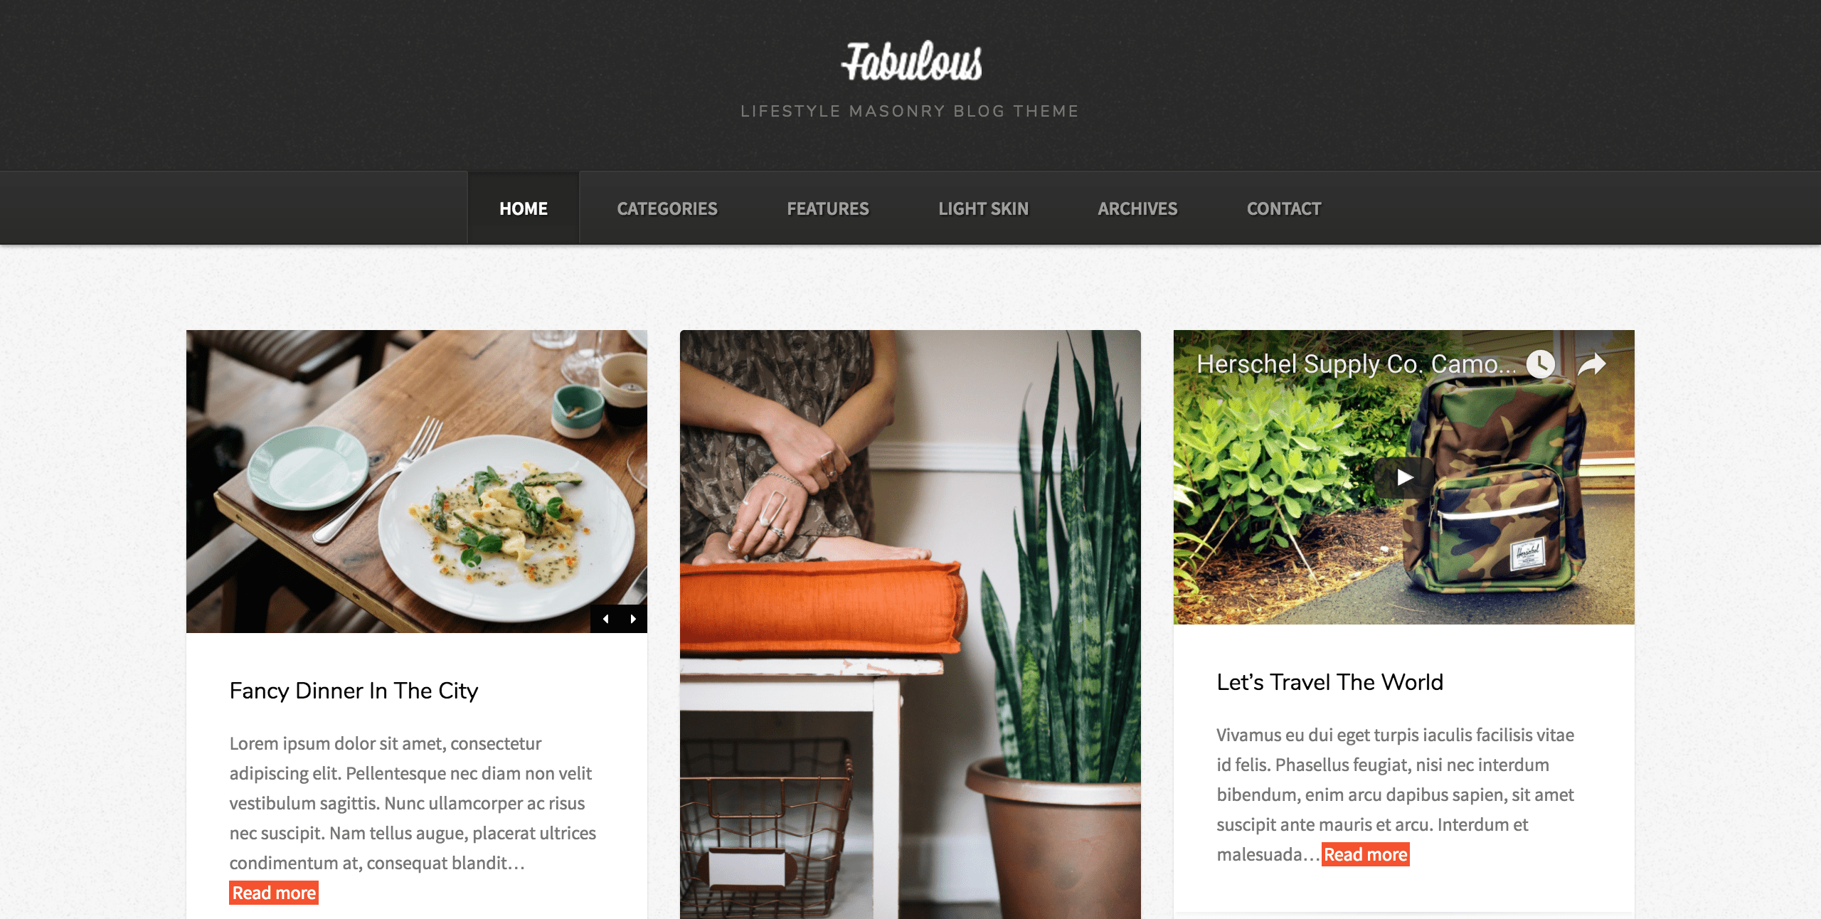Click LIGHT SKIN navigation option
This screenshot has height=919, width=1821.
983,208
